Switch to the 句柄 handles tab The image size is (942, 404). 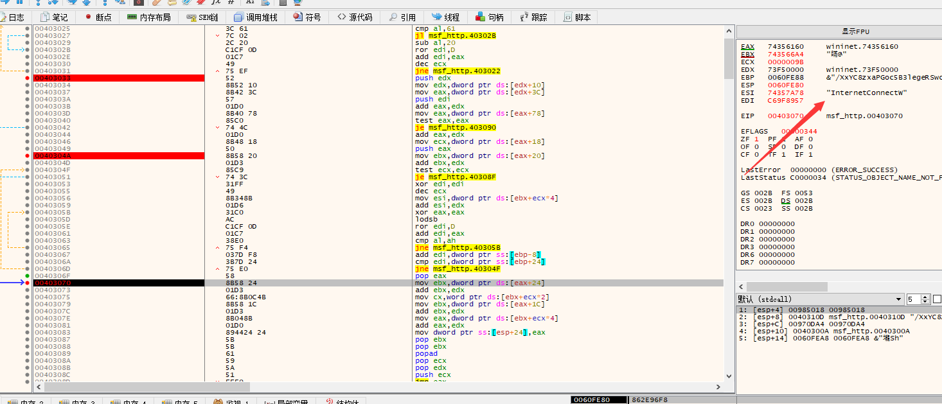pyautogui.click(x=490, y=17)
